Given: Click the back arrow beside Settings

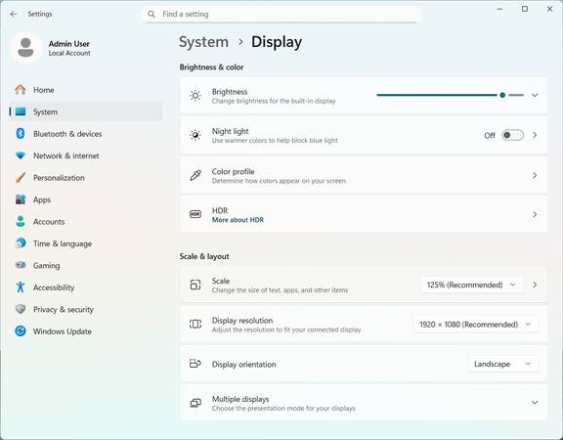Looking at the screenshot, I should (x=14, y=14).
